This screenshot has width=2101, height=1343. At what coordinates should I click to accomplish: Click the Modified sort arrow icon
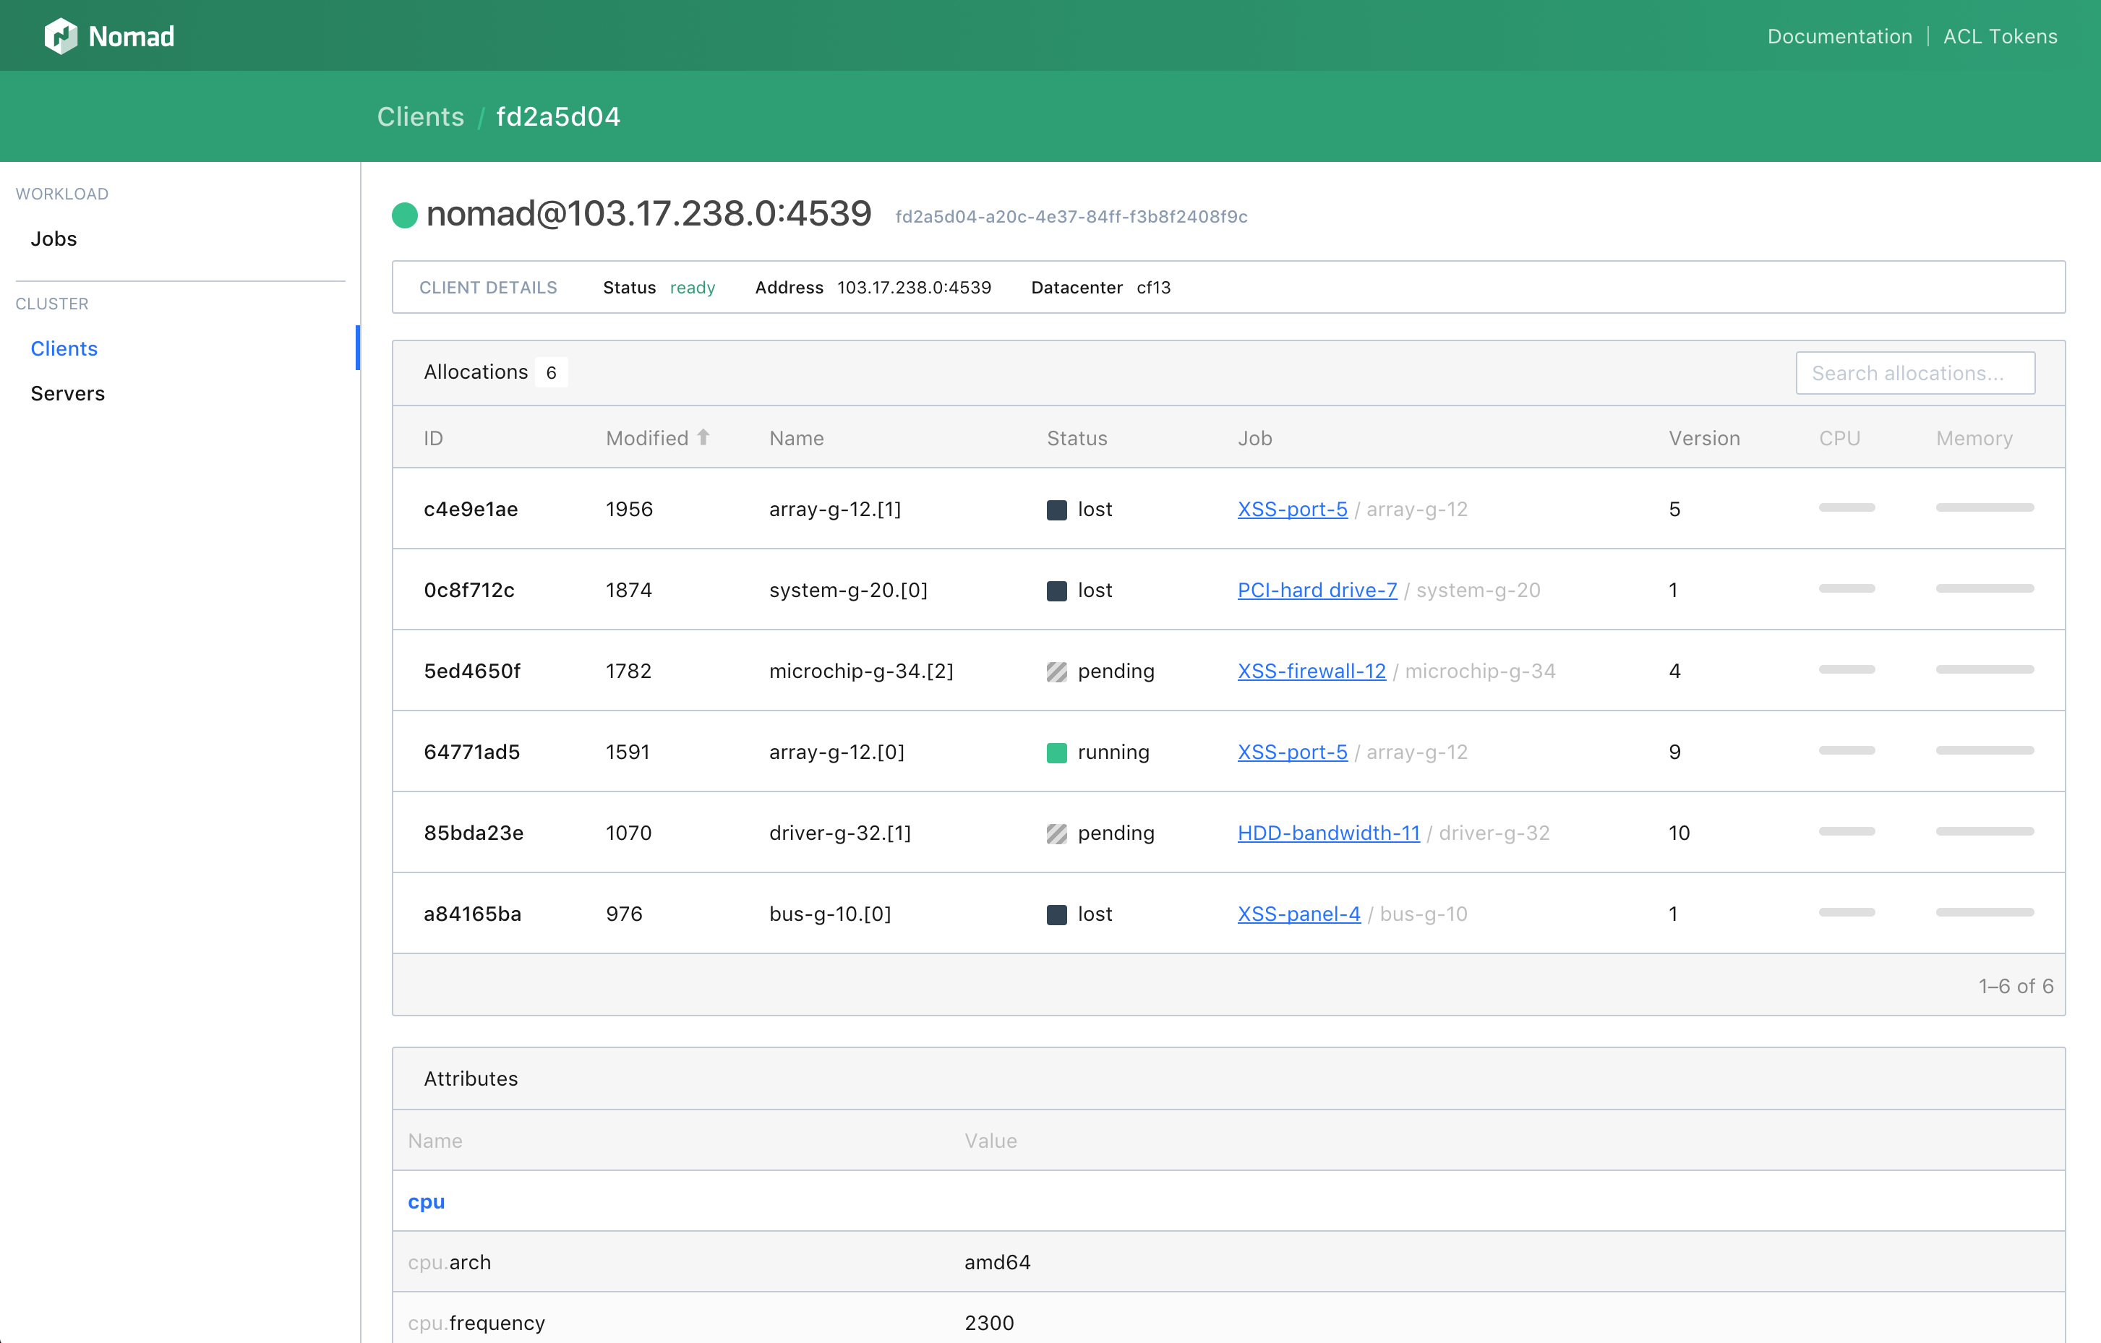703,438
